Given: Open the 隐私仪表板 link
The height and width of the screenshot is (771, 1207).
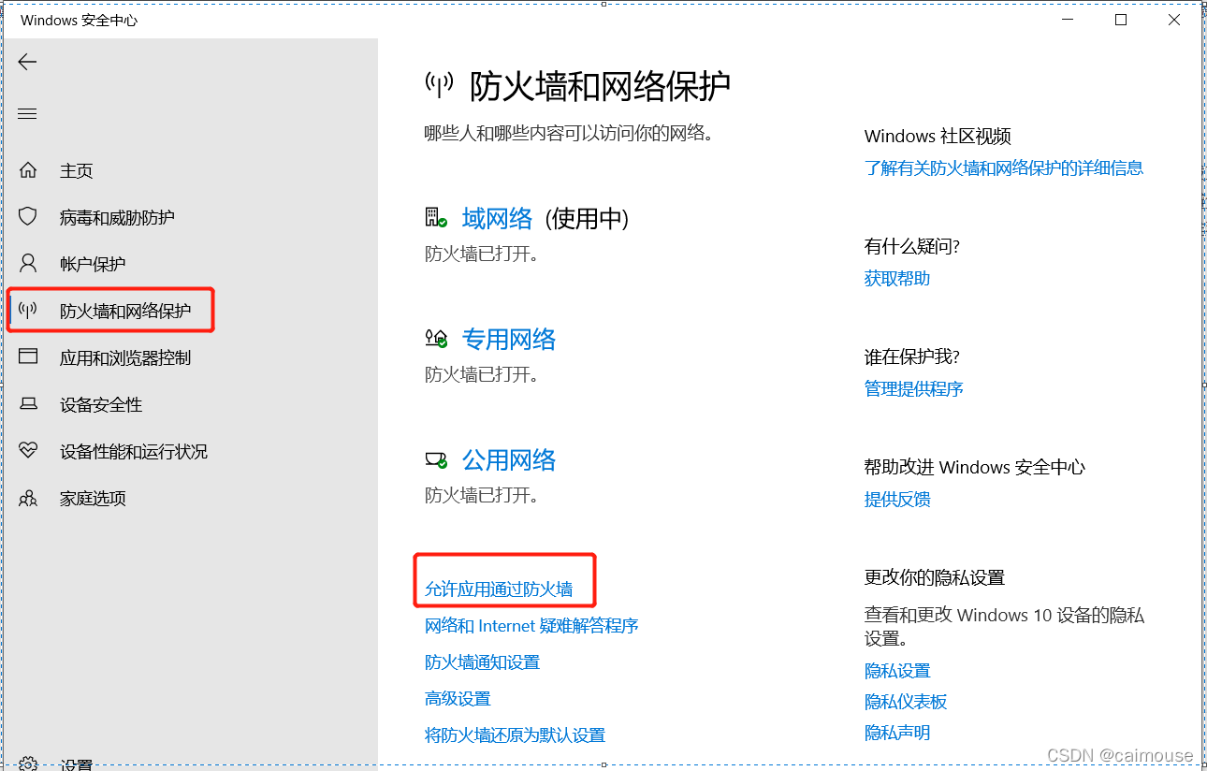Looking at the screenshot, I should tap(906, 701).
